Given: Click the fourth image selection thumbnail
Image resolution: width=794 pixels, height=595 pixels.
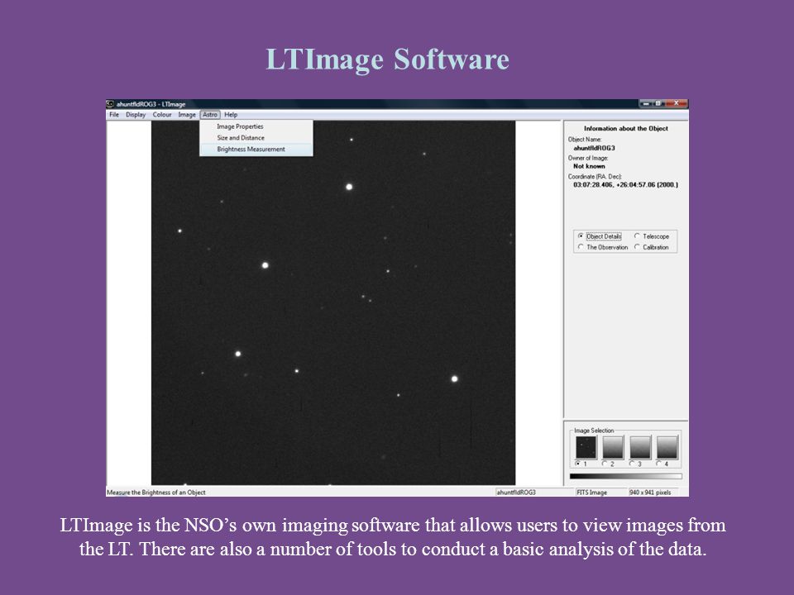Looking at the screenshot, I should point(667,448).
